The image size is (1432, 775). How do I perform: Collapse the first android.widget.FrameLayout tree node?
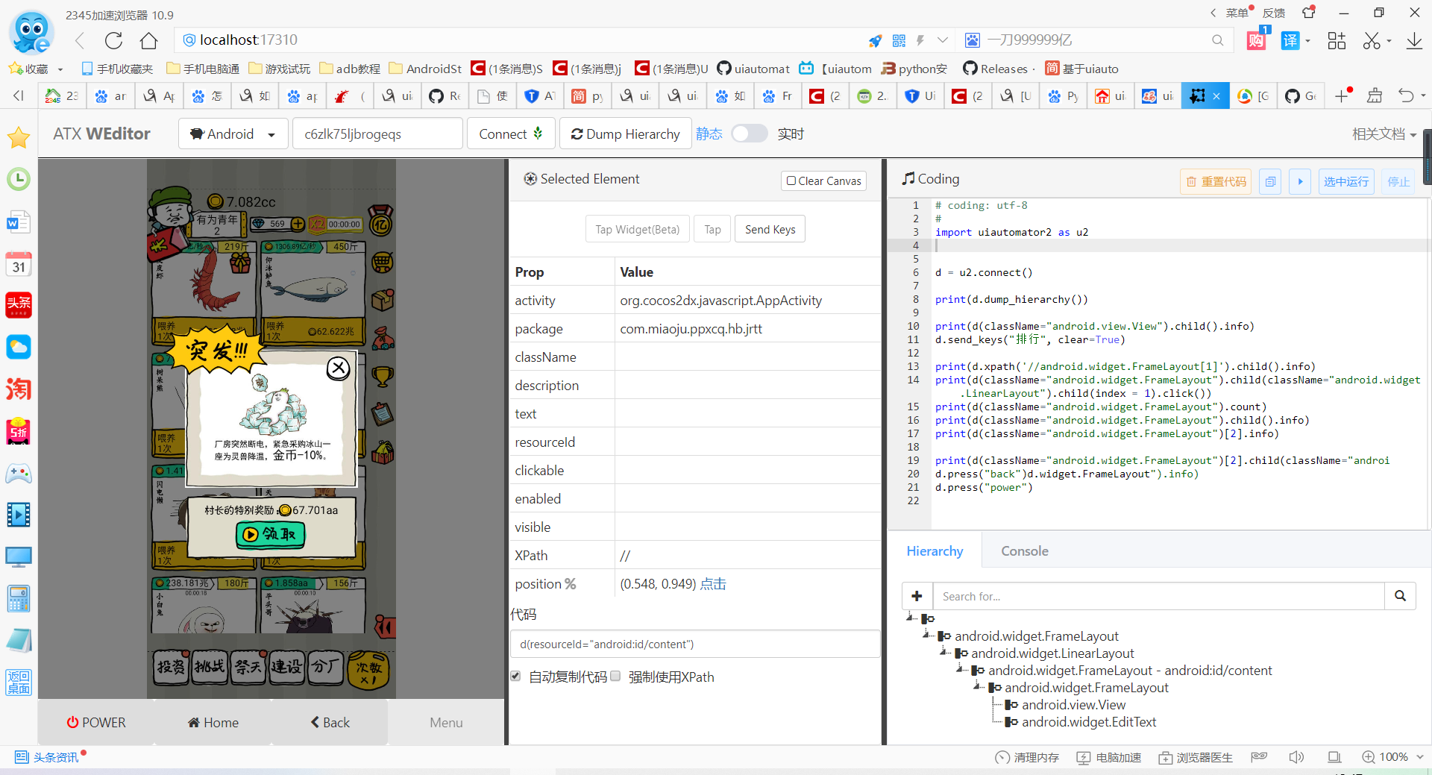(x=927, y=635)
